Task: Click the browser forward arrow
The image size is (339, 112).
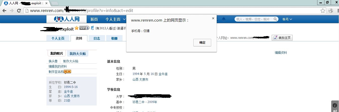Action: 12,11
